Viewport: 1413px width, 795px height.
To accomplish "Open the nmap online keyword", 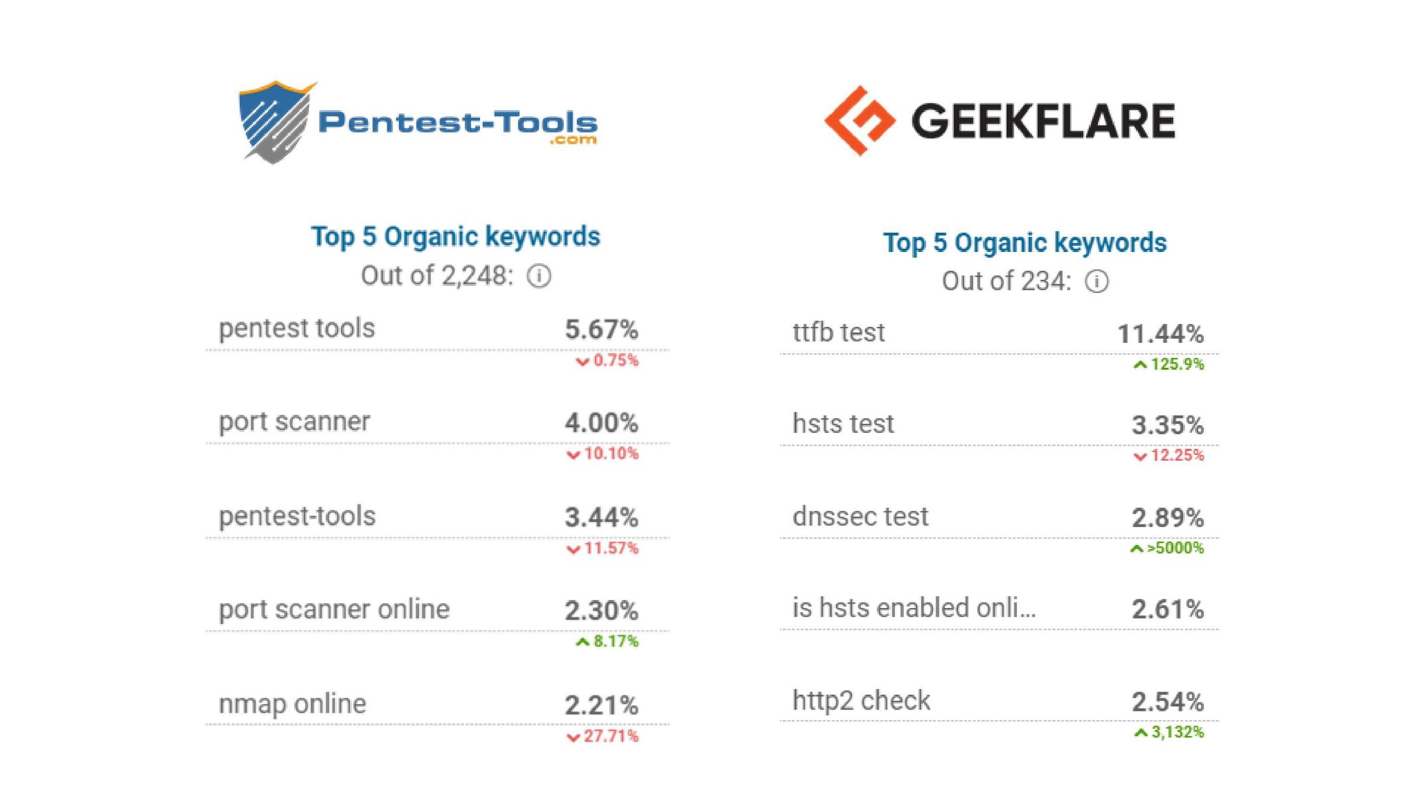I will pos(292,703).
